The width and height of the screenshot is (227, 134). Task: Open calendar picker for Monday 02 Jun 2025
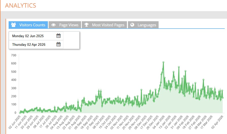click(59, 36)
